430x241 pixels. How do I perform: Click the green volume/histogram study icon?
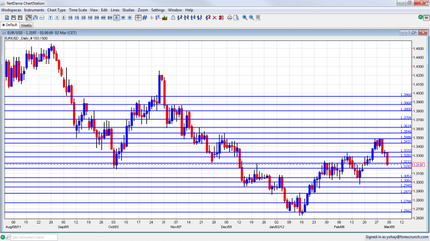(165, 18)
